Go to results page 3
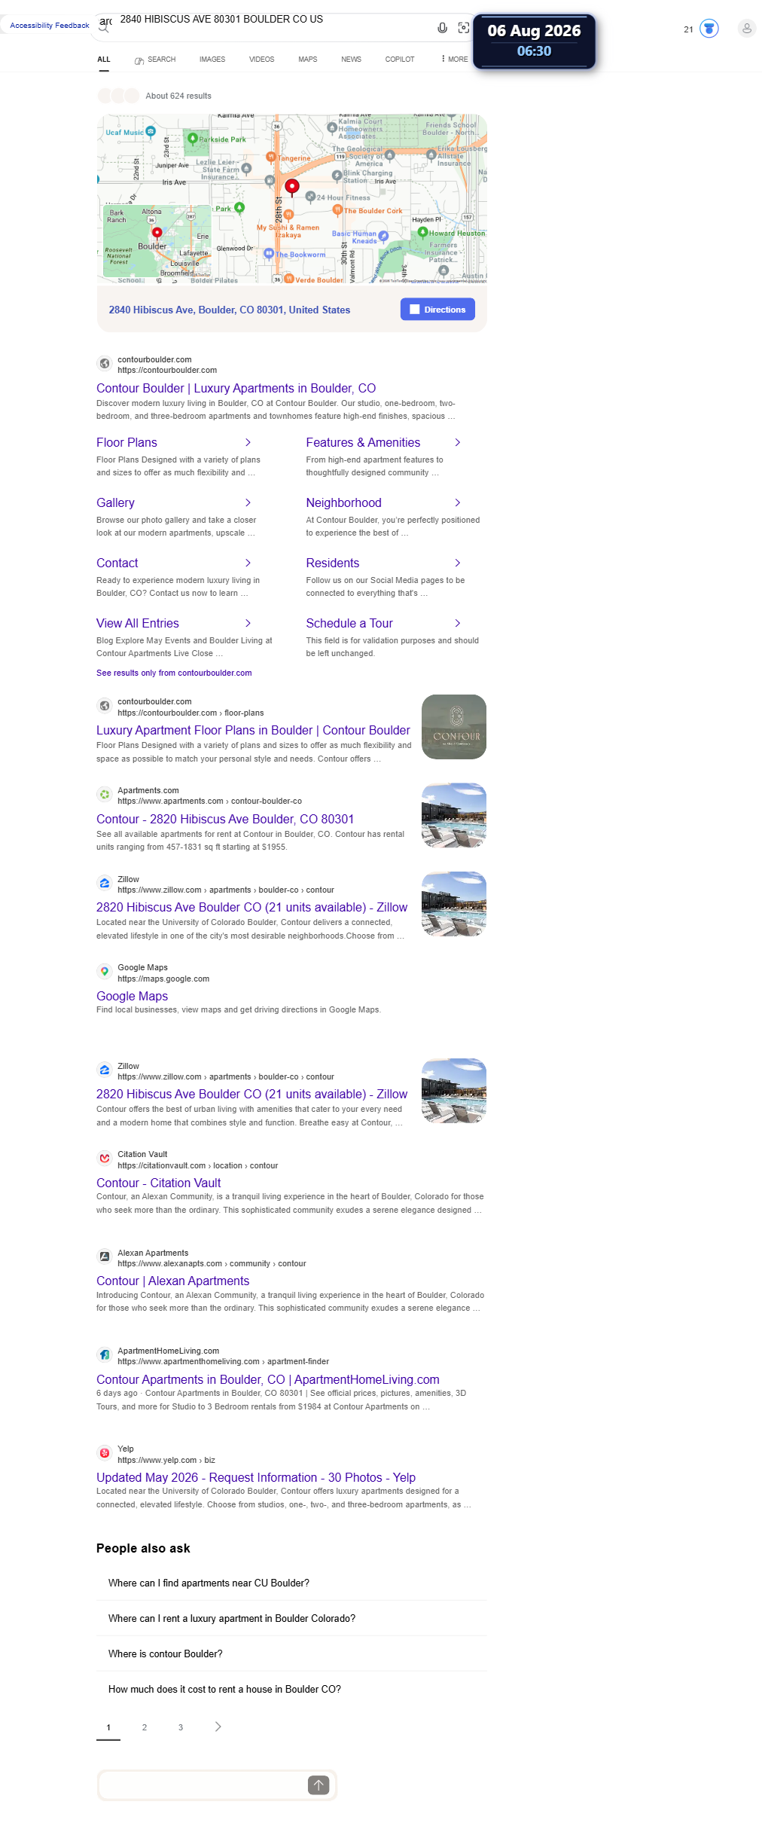Image resolution: width=762 pixels, height=1826 pixels. (181, 1727)
